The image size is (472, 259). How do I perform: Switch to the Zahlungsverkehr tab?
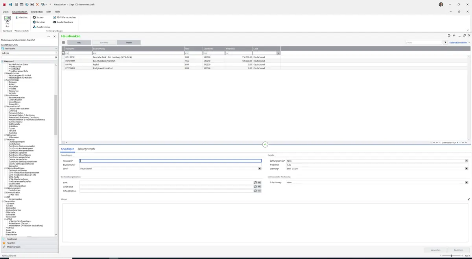[x=87, y=149]
